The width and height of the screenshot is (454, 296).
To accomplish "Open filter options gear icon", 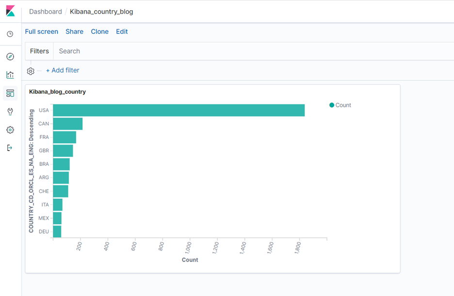I will pyautogui.click(x=31, y=71).
